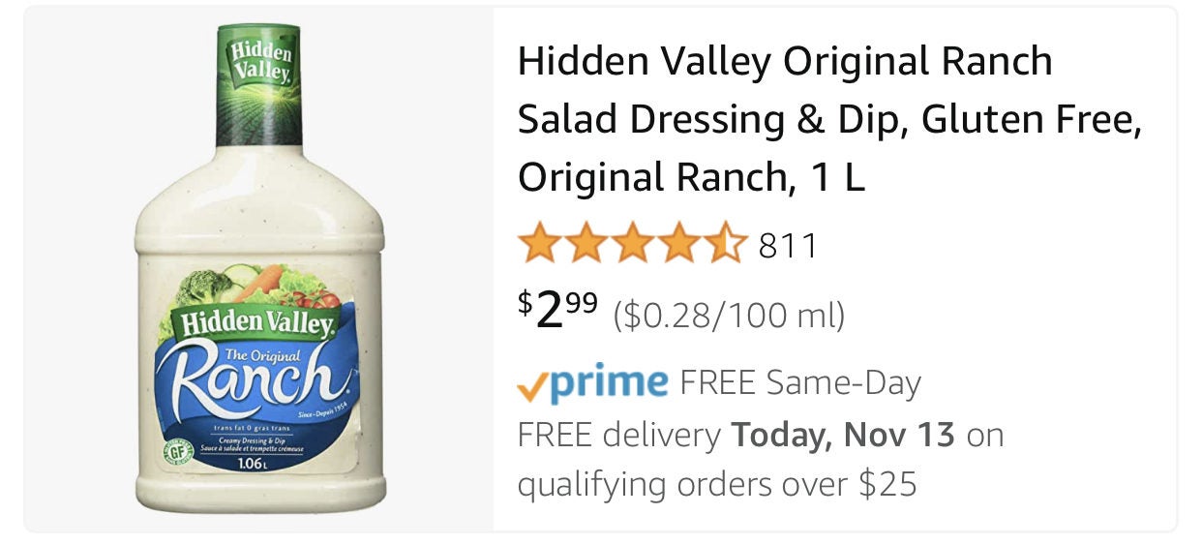Click The Original text on blue label
This screenshot has width=1202, height=545.
click(254, 355)
